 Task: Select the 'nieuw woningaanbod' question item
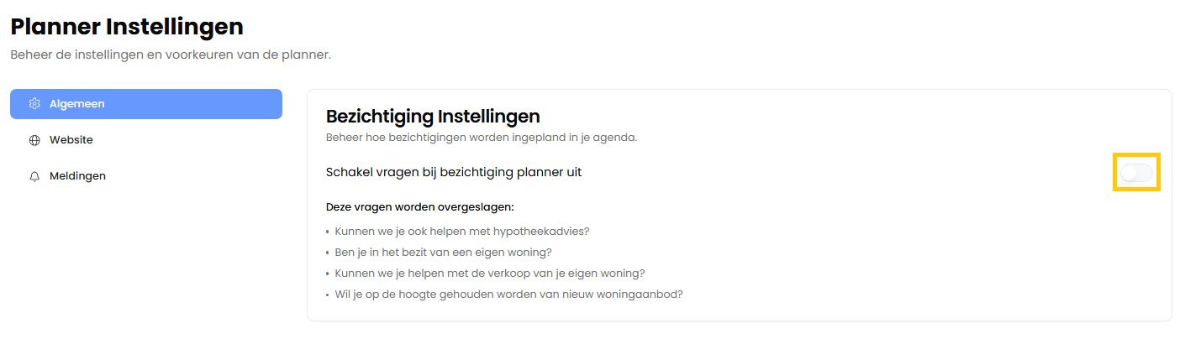(x=508, y=294)
